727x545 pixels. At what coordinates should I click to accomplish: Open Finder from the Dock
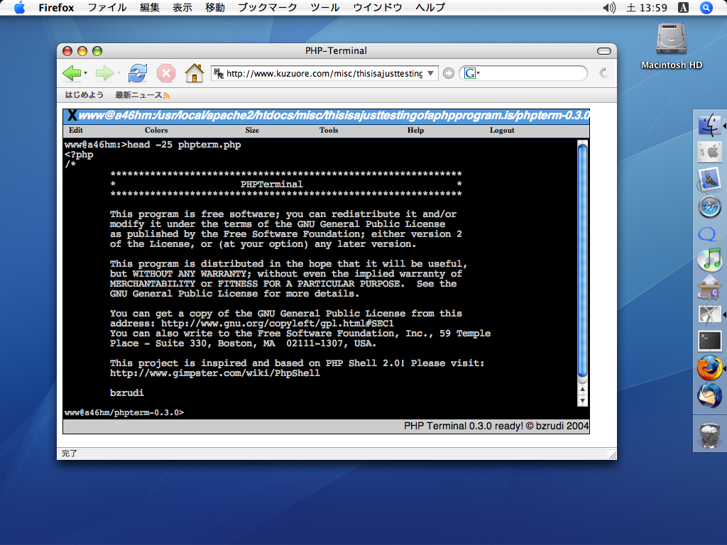pyautogui.click(x=709, y=125)
